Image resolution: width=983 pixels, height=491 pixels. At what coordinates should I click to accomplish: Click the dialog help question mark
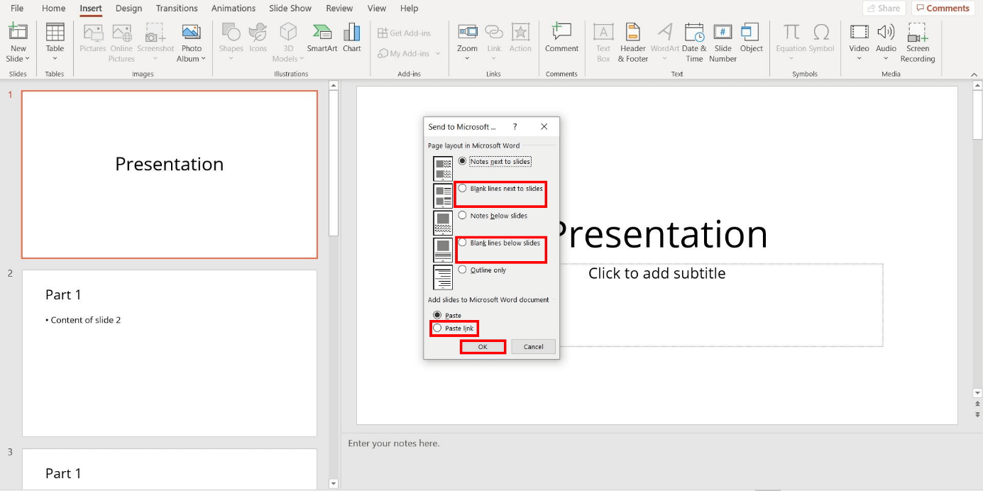coord(515,126)
